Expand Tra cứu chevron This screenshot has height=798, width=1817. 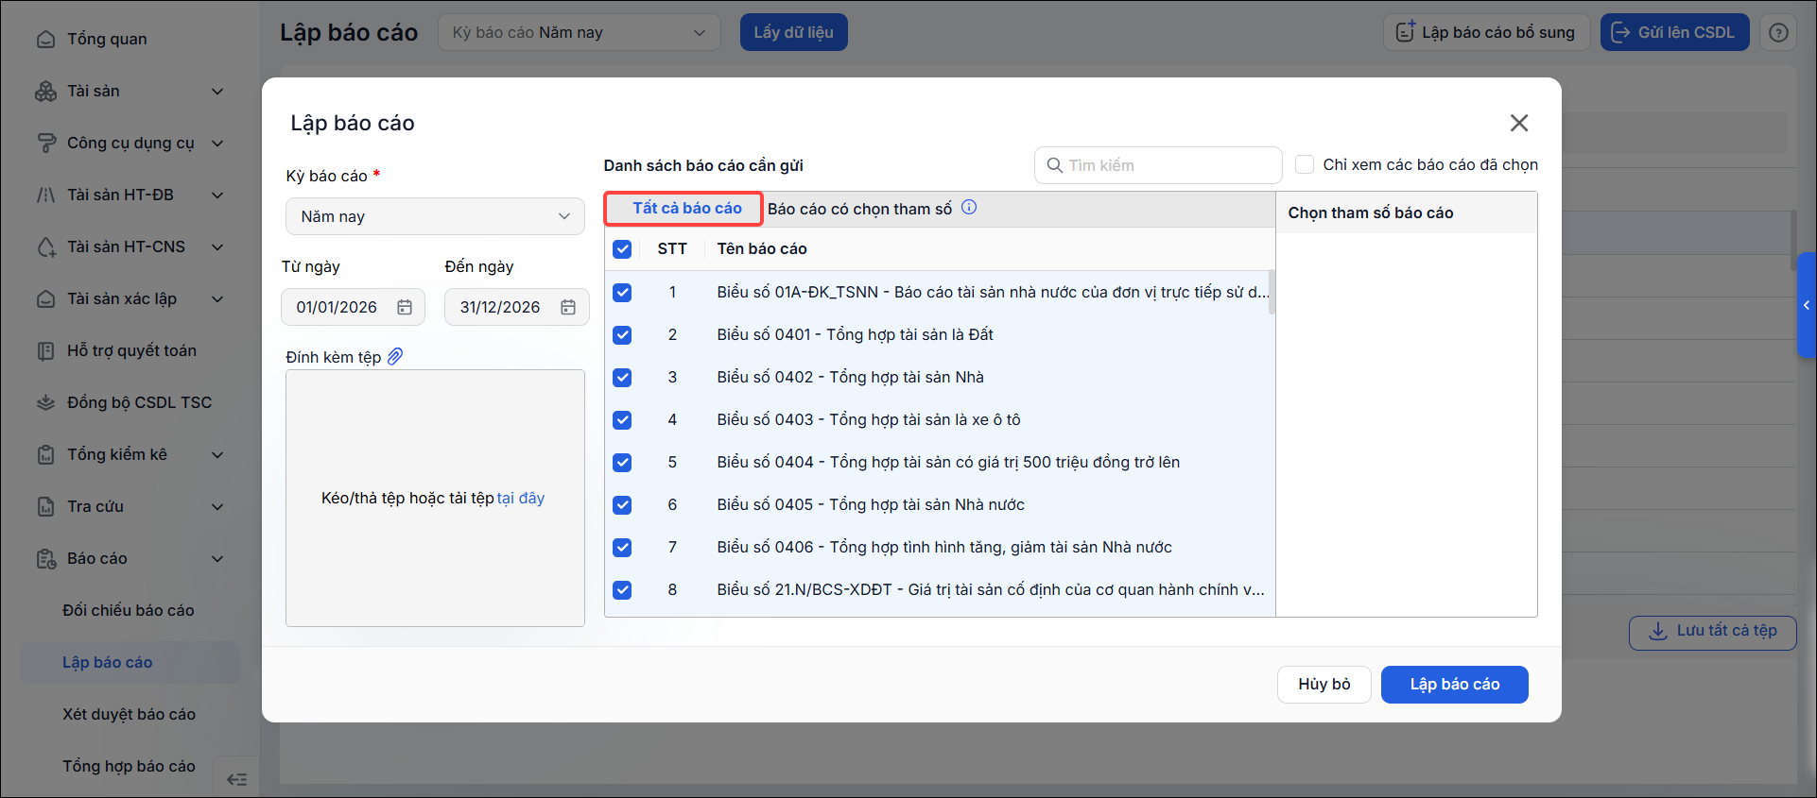pyautogui.click(x=217, y=507)
